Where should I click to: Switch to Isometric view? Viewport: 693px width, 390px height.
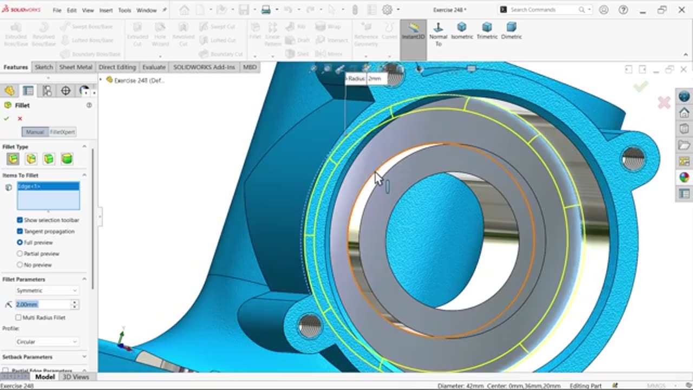point(462,31)
